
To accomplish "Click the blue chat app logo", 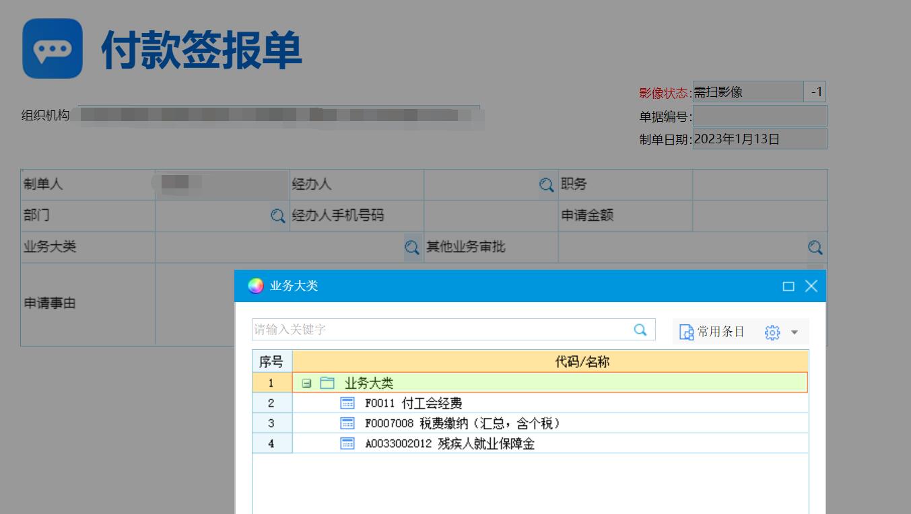I will click(x=53, y=49).
